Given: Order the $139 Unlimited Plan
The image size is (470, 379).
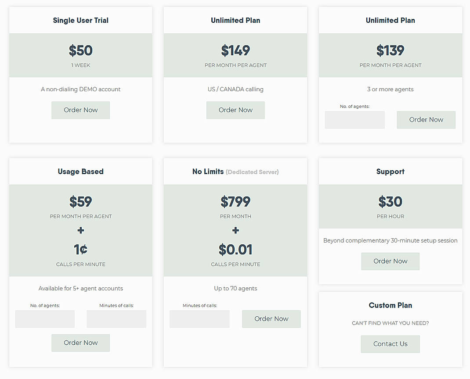Looking at the screenshot, I should coord(426,119).
